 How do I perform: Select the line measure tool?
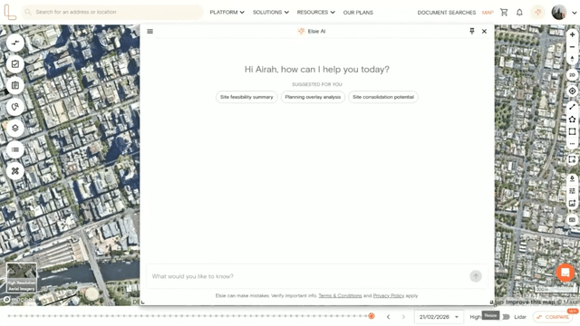pos(572,107)
